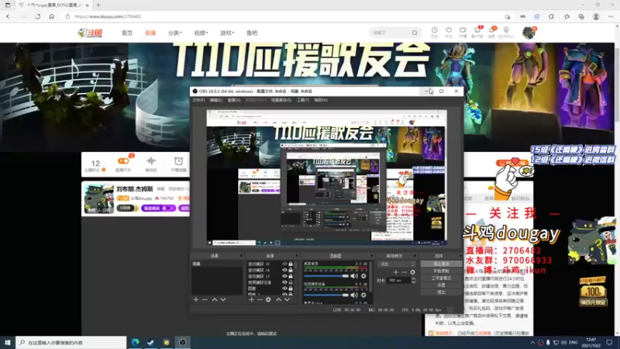Open the OBS Help menu

click(321, 101)
